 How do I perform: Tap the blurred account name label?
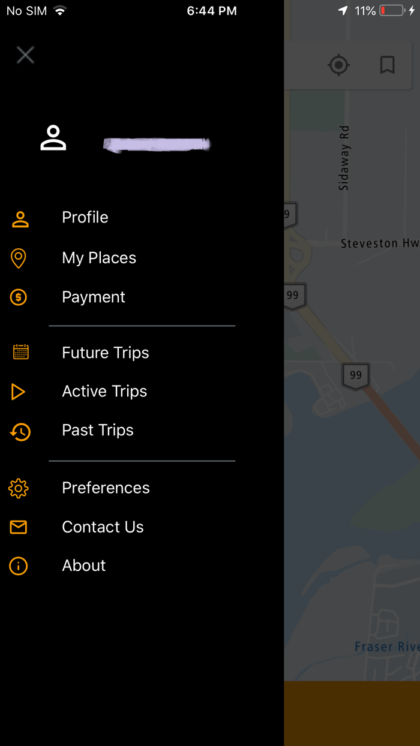pos(157,144)
